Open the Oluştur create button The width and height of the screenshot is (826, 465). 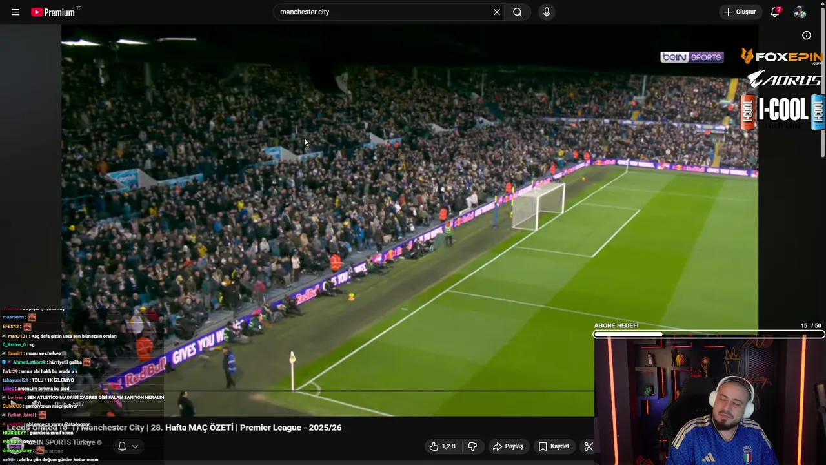tap(740, 12)
